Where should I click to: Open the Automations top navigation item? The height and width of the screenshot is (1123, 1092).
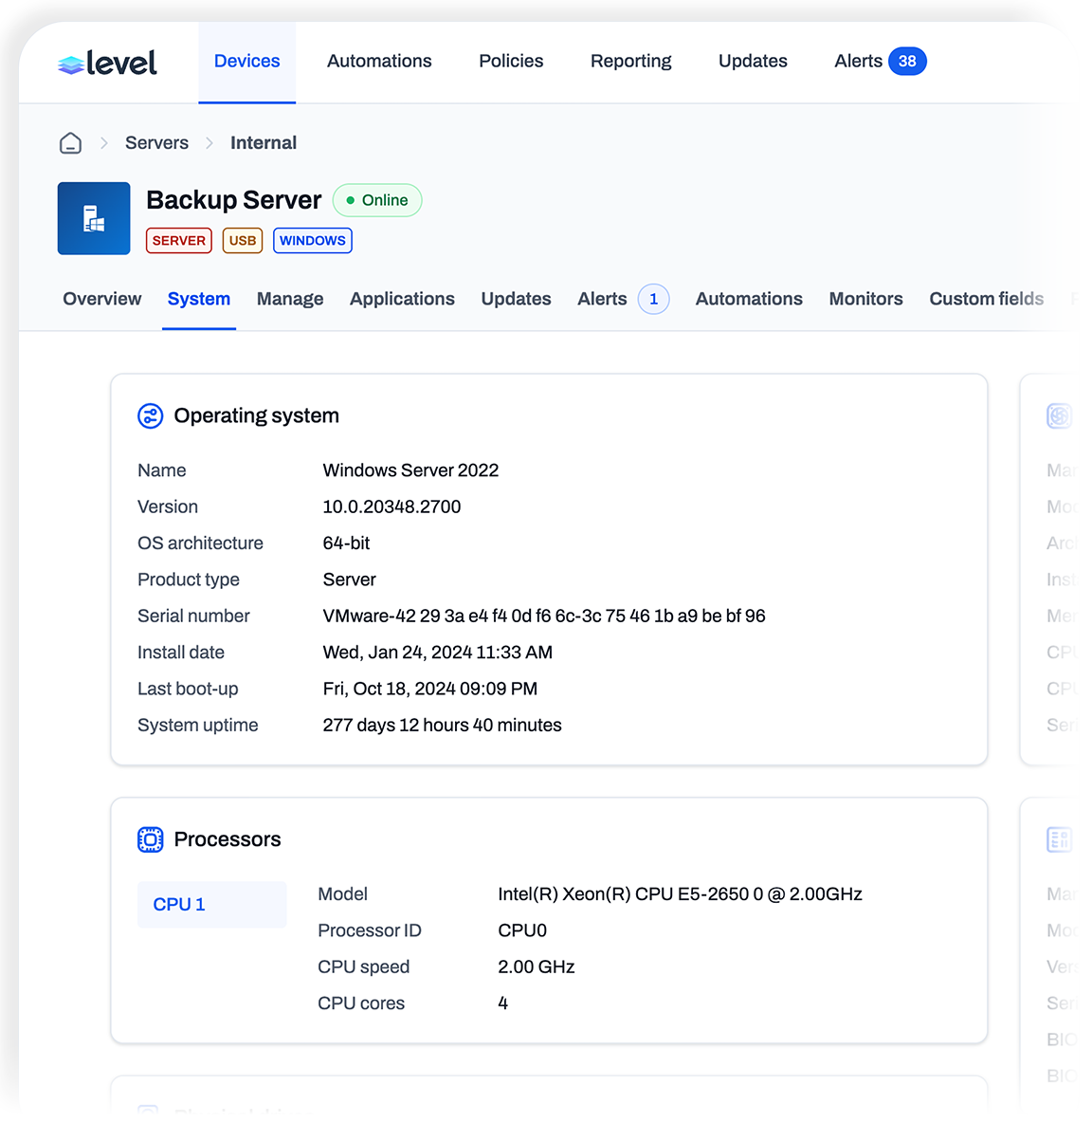[x=379, y=62]
